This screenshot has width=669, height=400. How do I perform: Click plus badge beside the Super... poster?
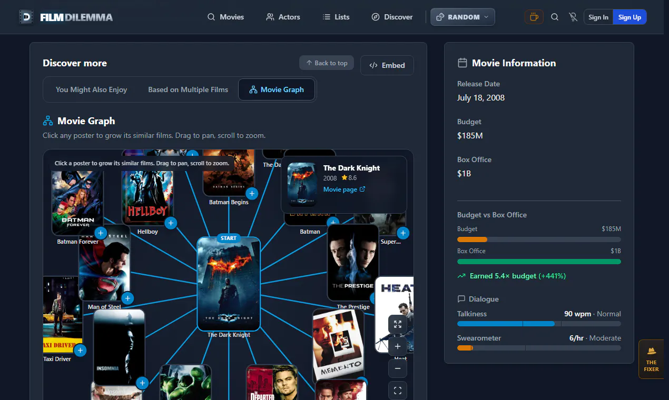coord(403,233)
